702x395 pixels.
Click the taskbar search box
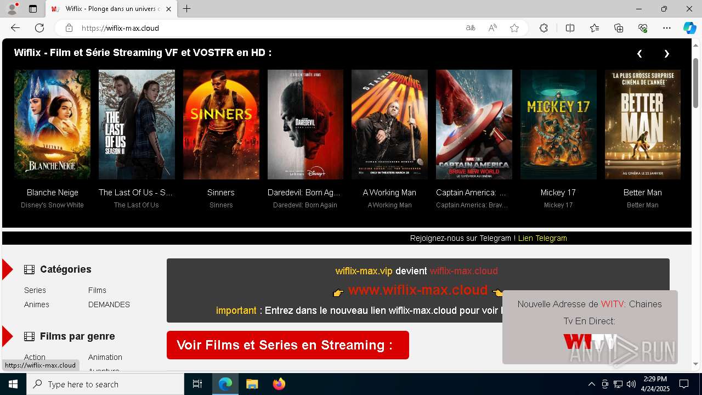tap(105, 384)
